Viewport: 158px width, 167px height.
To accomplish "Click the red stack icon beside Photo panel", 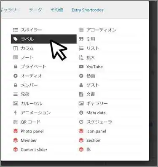I will (x=16, y=131).
